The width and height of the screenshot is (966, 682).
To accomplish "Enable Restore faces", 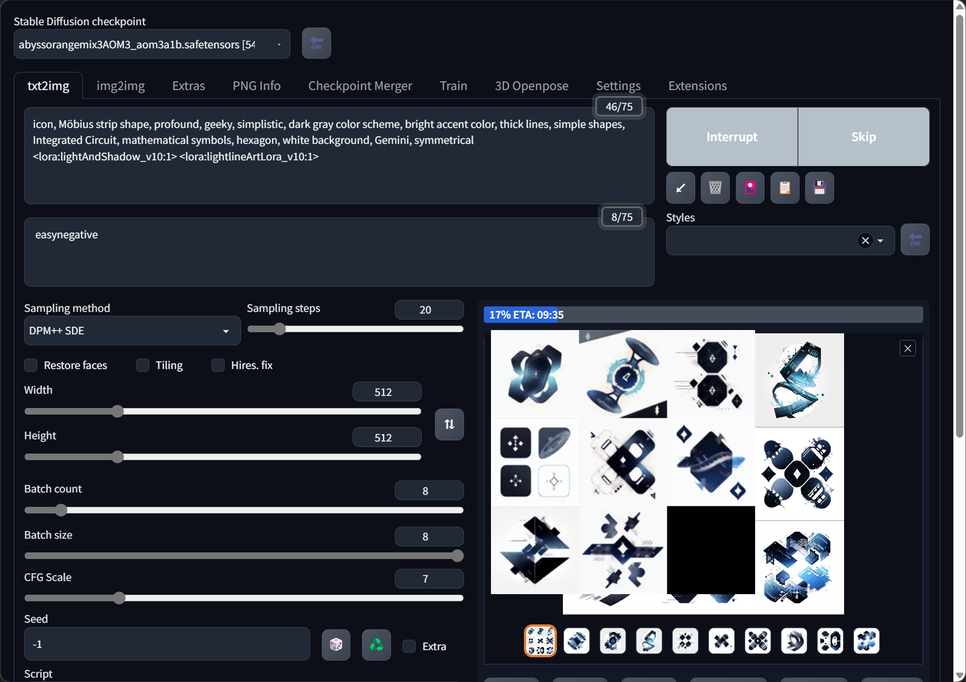I will click(30, 365).
